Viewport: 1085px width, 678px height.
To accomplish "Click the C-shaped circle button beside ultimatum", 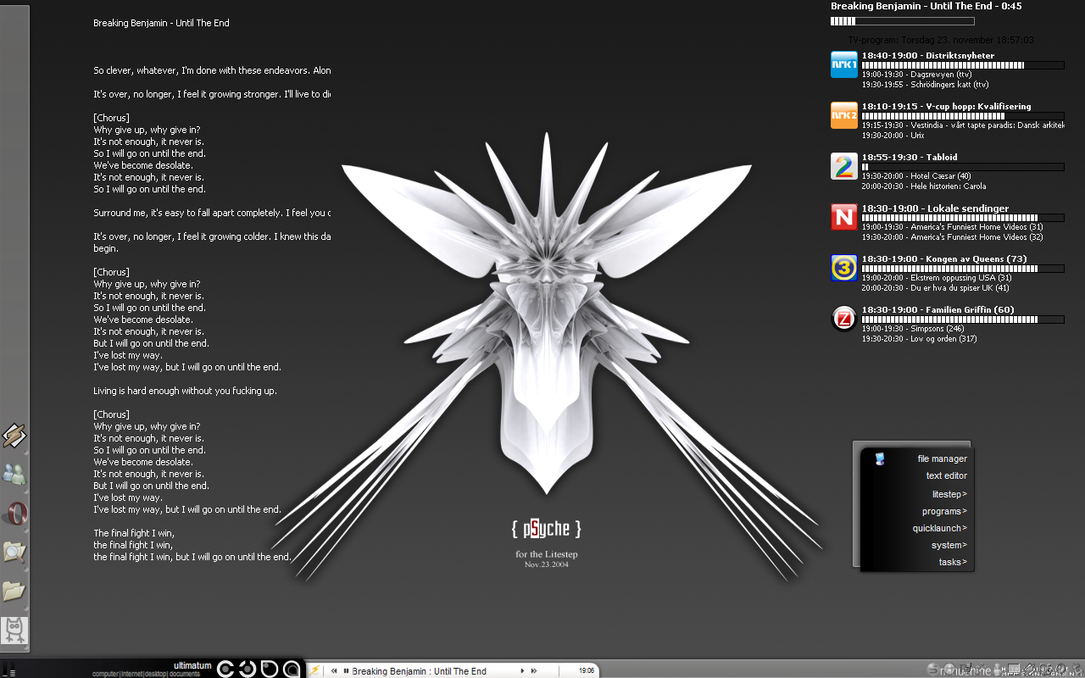I will (225, 670).
